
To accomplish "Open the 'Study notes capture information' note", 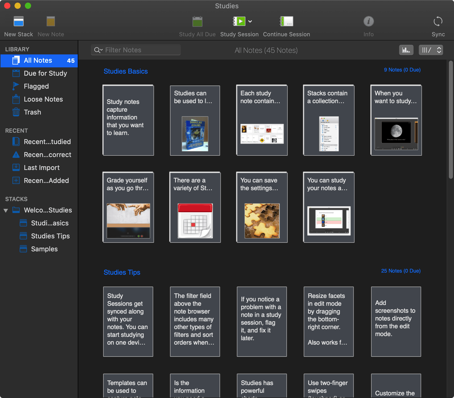I will click(x=128, y=120).
